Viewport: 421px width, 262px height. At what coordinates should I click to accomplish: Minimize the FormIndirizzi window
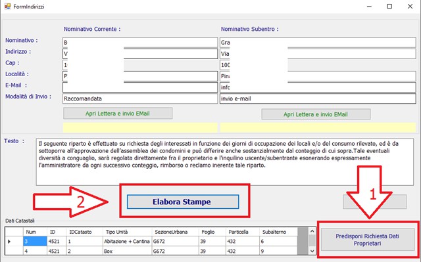370,7
